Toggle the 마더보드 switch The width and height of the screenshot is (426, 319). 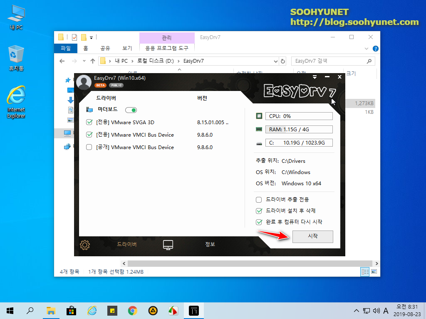(x=131, y=110)
